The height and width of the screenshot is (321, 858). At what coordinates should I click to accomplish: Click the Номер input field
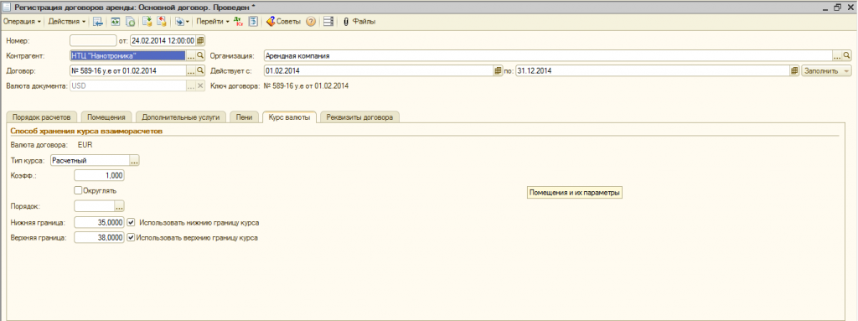click(93, 40)
